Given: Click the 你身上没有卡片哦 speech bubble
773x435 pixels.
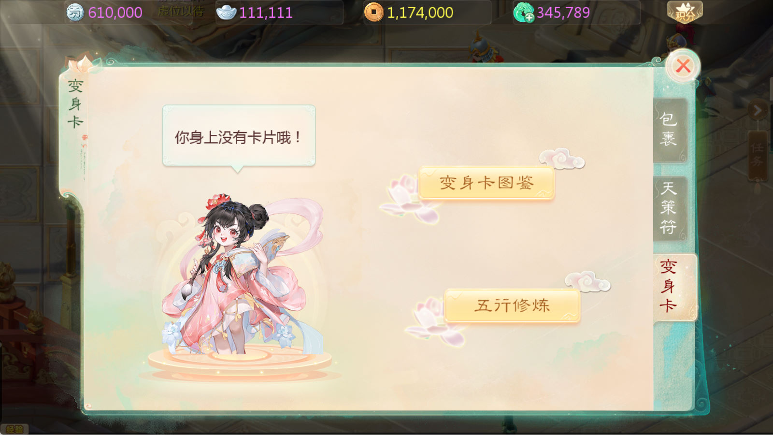Looking at the screenshot, I should (x=239, y=136).
